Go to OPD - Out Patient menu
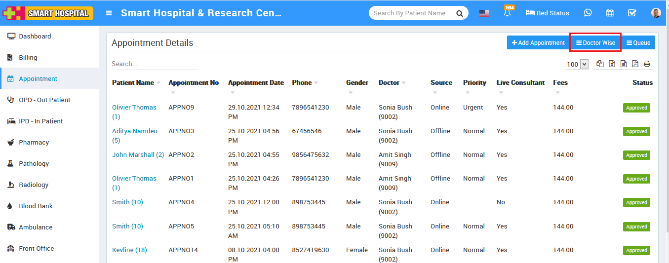This screenshot has width=669, height=263. [x=44, y=100]
